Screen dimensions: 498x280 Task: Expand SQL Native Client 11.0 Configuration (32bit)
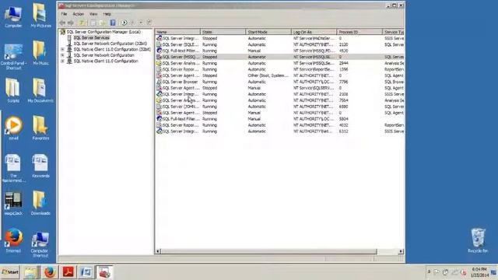pos(62,50)
